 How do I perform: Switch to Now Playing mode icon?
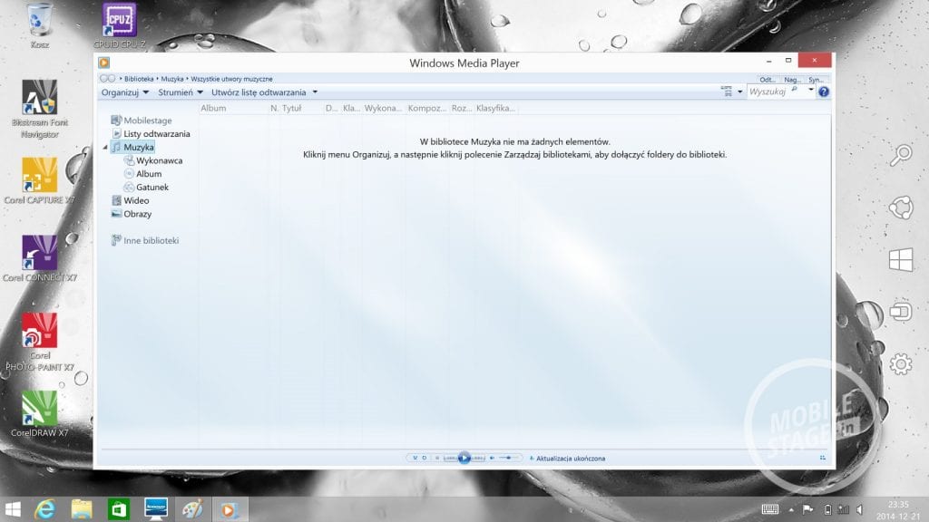point(823,458)
